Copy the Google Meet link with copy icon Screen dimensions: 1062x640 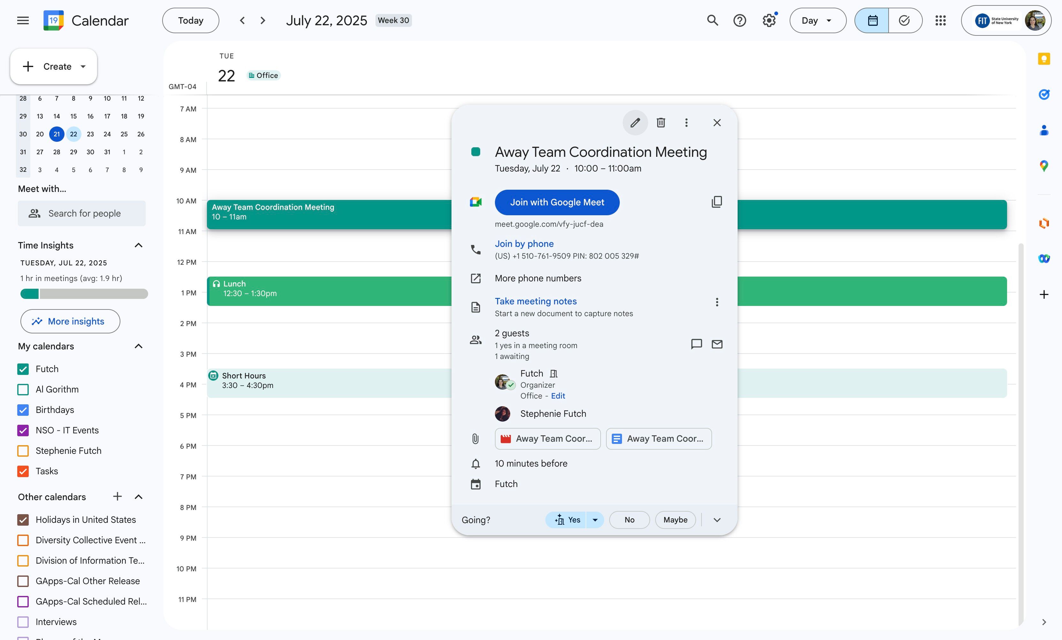(716, 202)
